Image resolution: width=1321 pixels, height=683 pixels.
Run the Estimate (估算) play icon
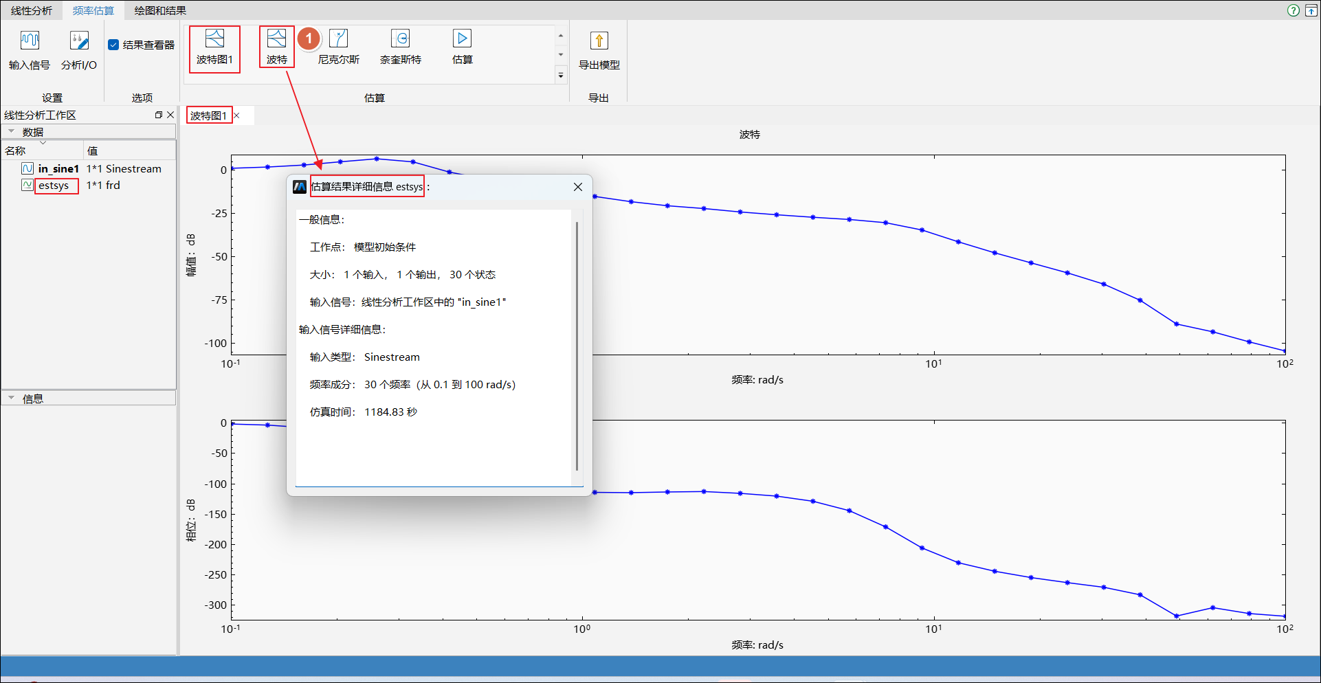pos(462,39)
